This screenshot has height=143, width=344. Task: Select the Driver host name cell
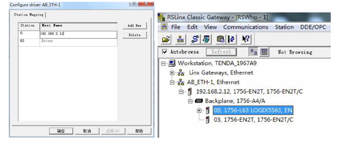78,42
